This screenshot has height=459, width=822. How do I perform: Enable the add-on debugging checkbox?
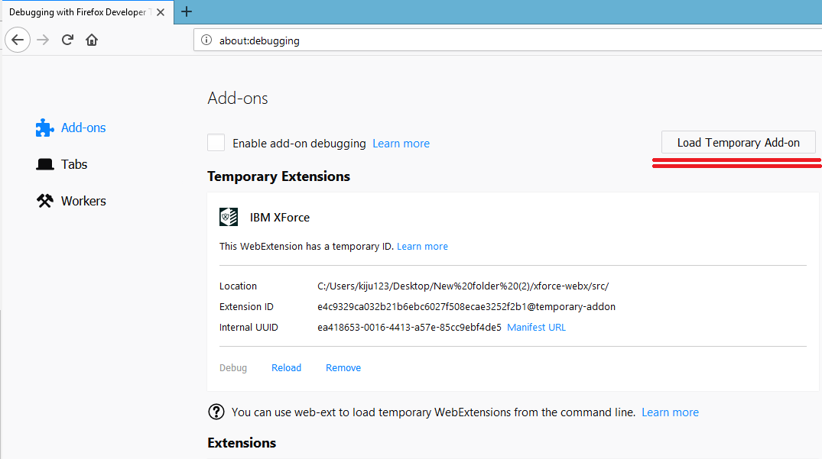(x=216, y=142)
